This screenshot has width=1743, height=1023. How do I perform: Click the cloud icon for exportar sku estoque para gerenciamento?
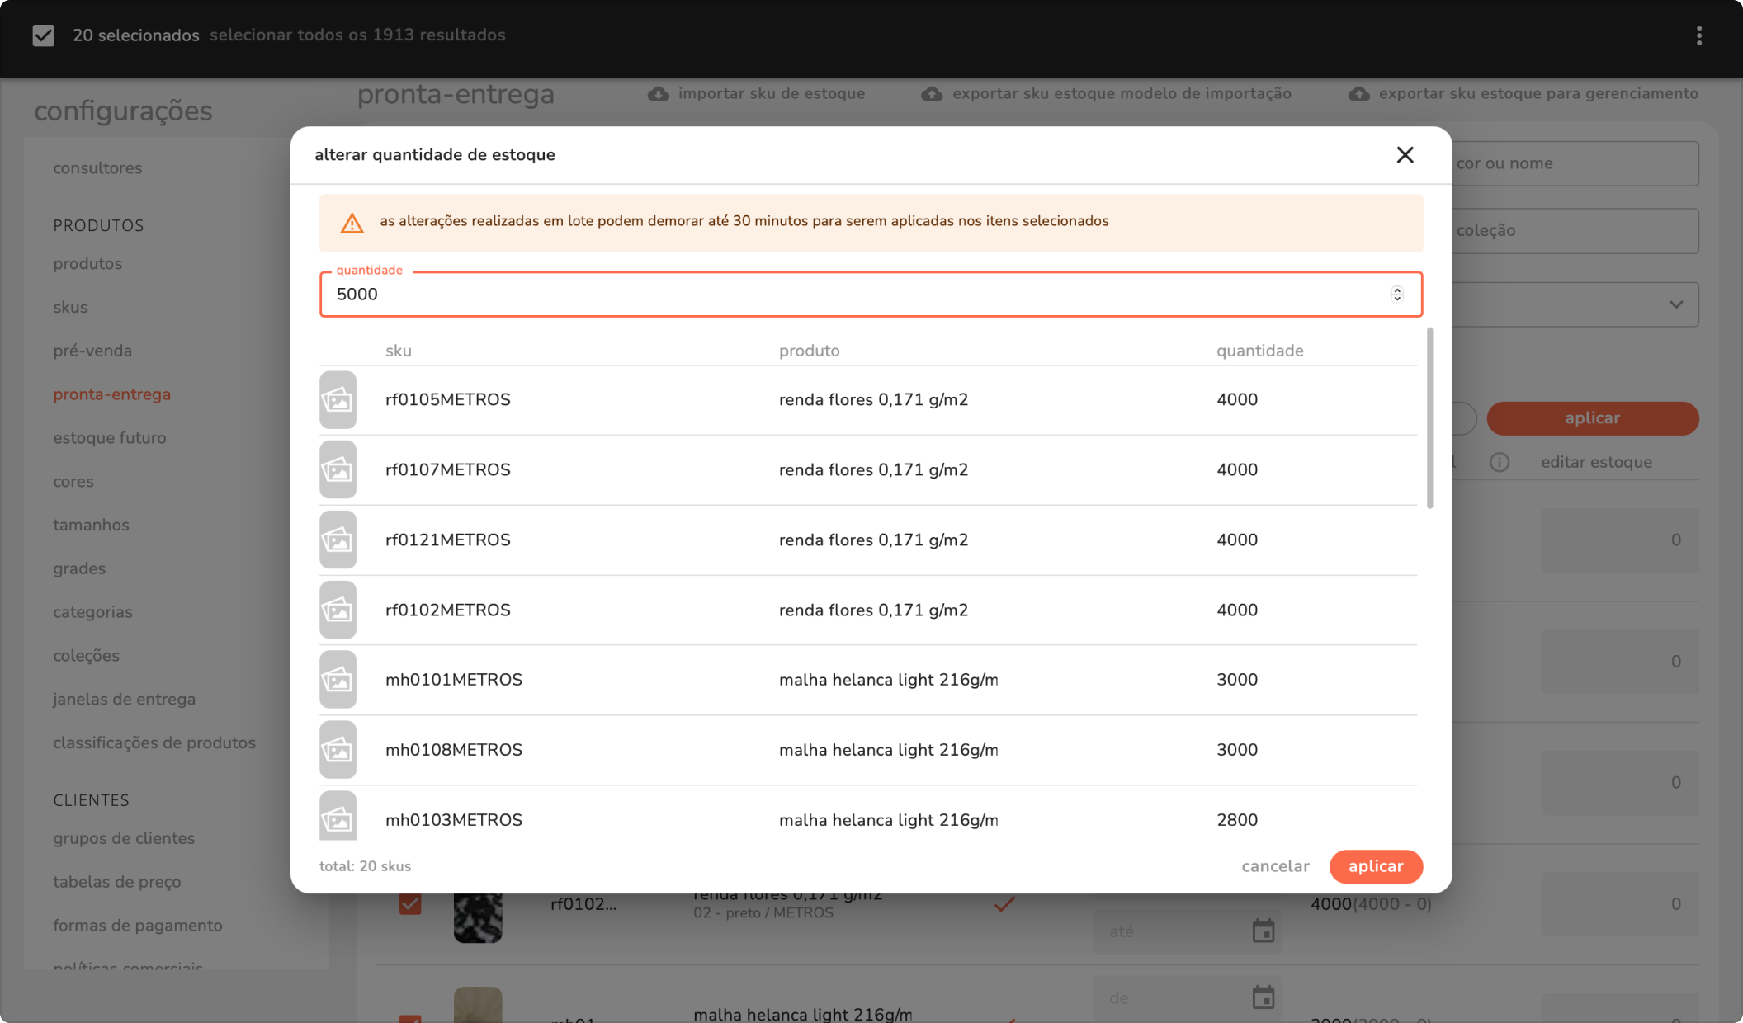click(1358, 94)
